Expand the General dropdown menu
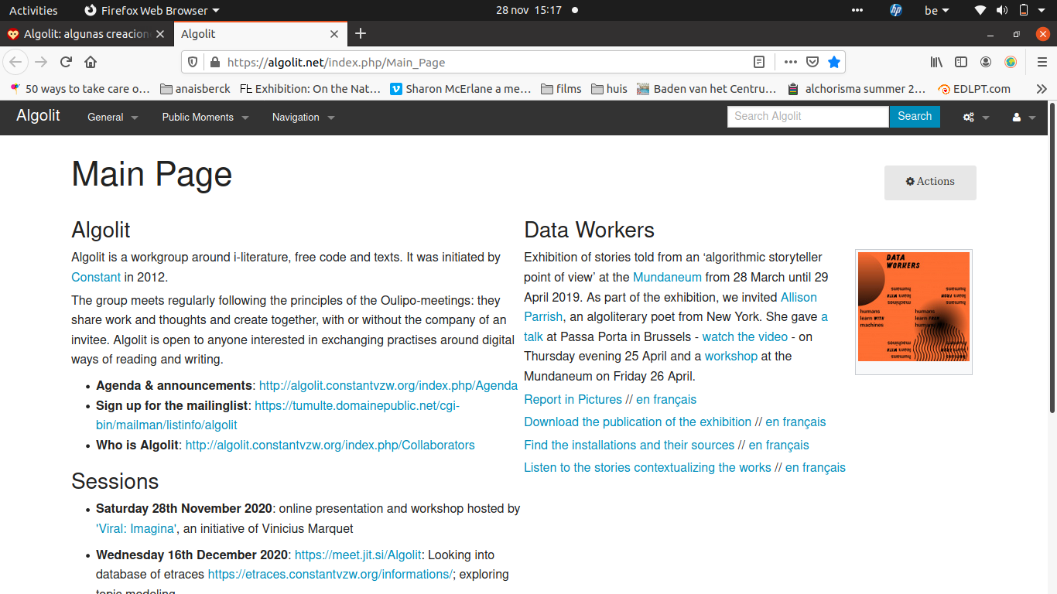This screenshot has width=1057, height=594. 113,117
